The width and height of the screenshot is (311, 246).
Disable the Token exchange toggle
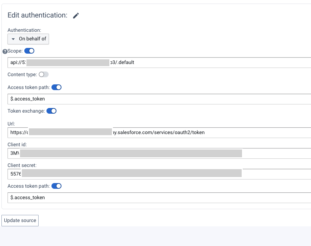coord(51,111)
